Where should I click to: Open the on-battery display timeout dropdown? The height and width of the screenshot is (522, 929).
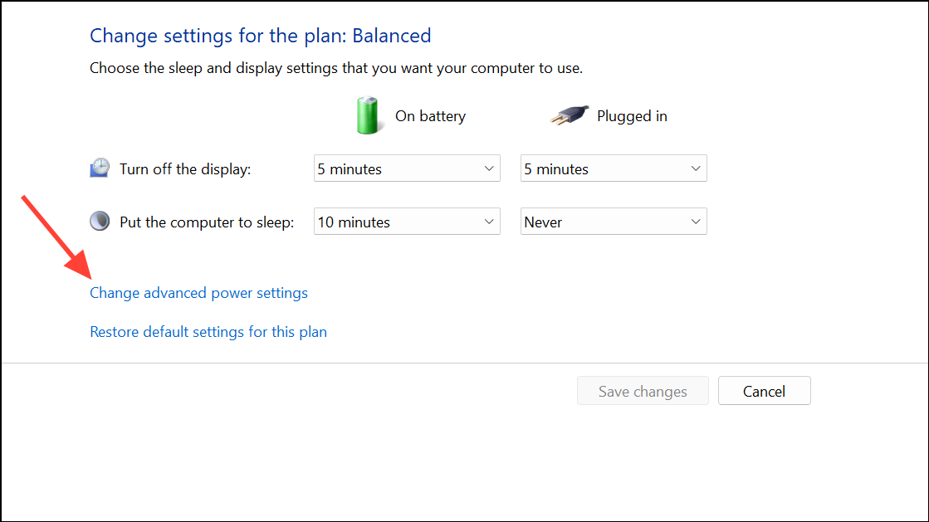click(407, 168)
